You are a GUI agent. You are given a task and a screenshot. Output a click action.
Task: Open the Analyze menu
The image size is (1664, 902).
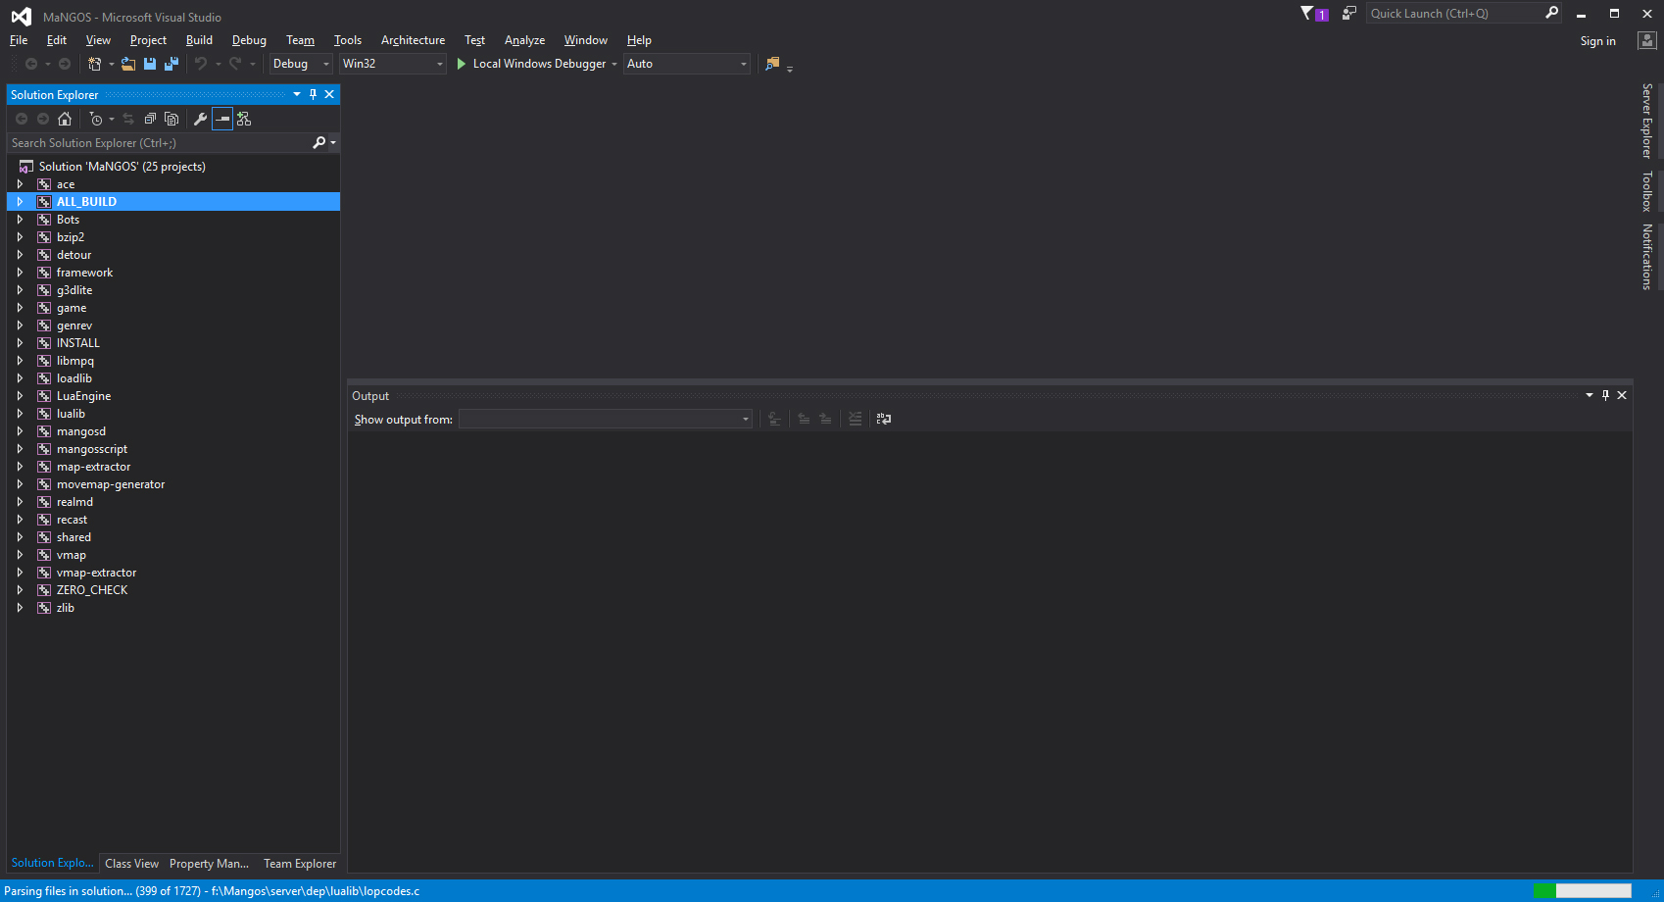tap(524, 40)
